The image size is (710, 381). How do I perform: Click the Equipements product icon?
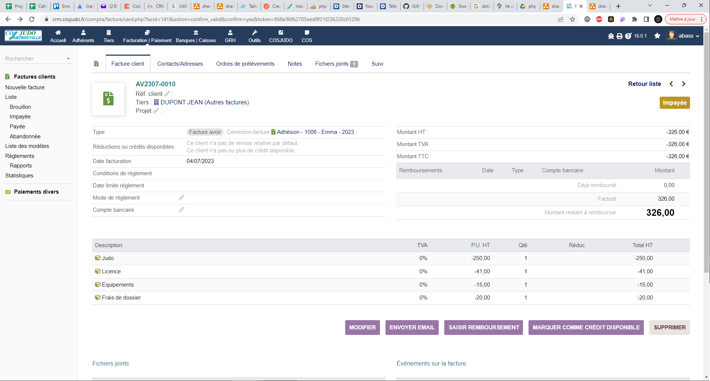pos(98,284)
